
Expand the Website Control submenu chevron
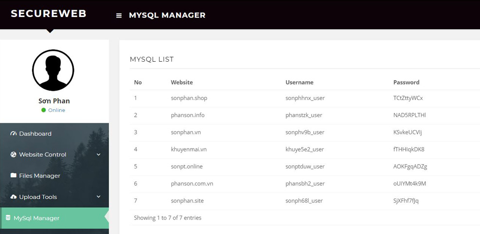[98, 154]
